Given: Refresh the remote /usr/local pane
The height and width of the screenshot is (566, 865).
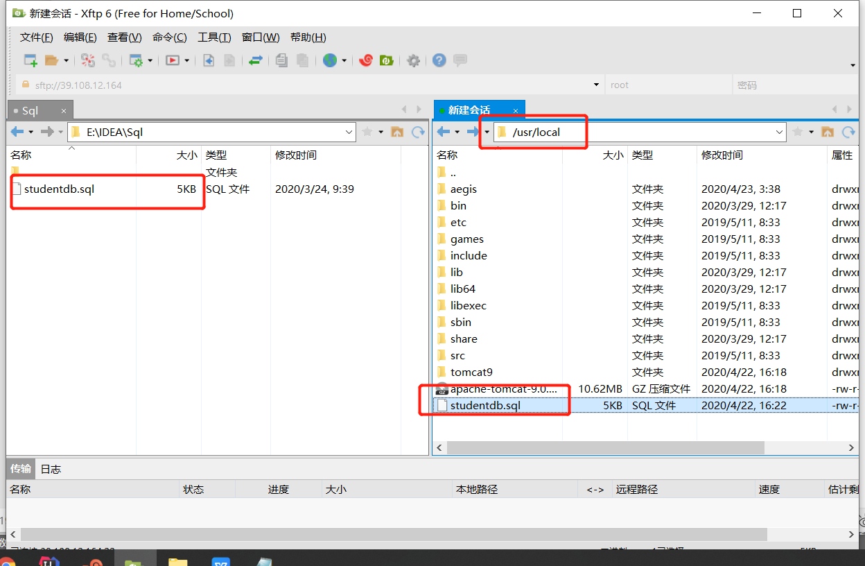Looking at the screenshot, I should [848, 132].
